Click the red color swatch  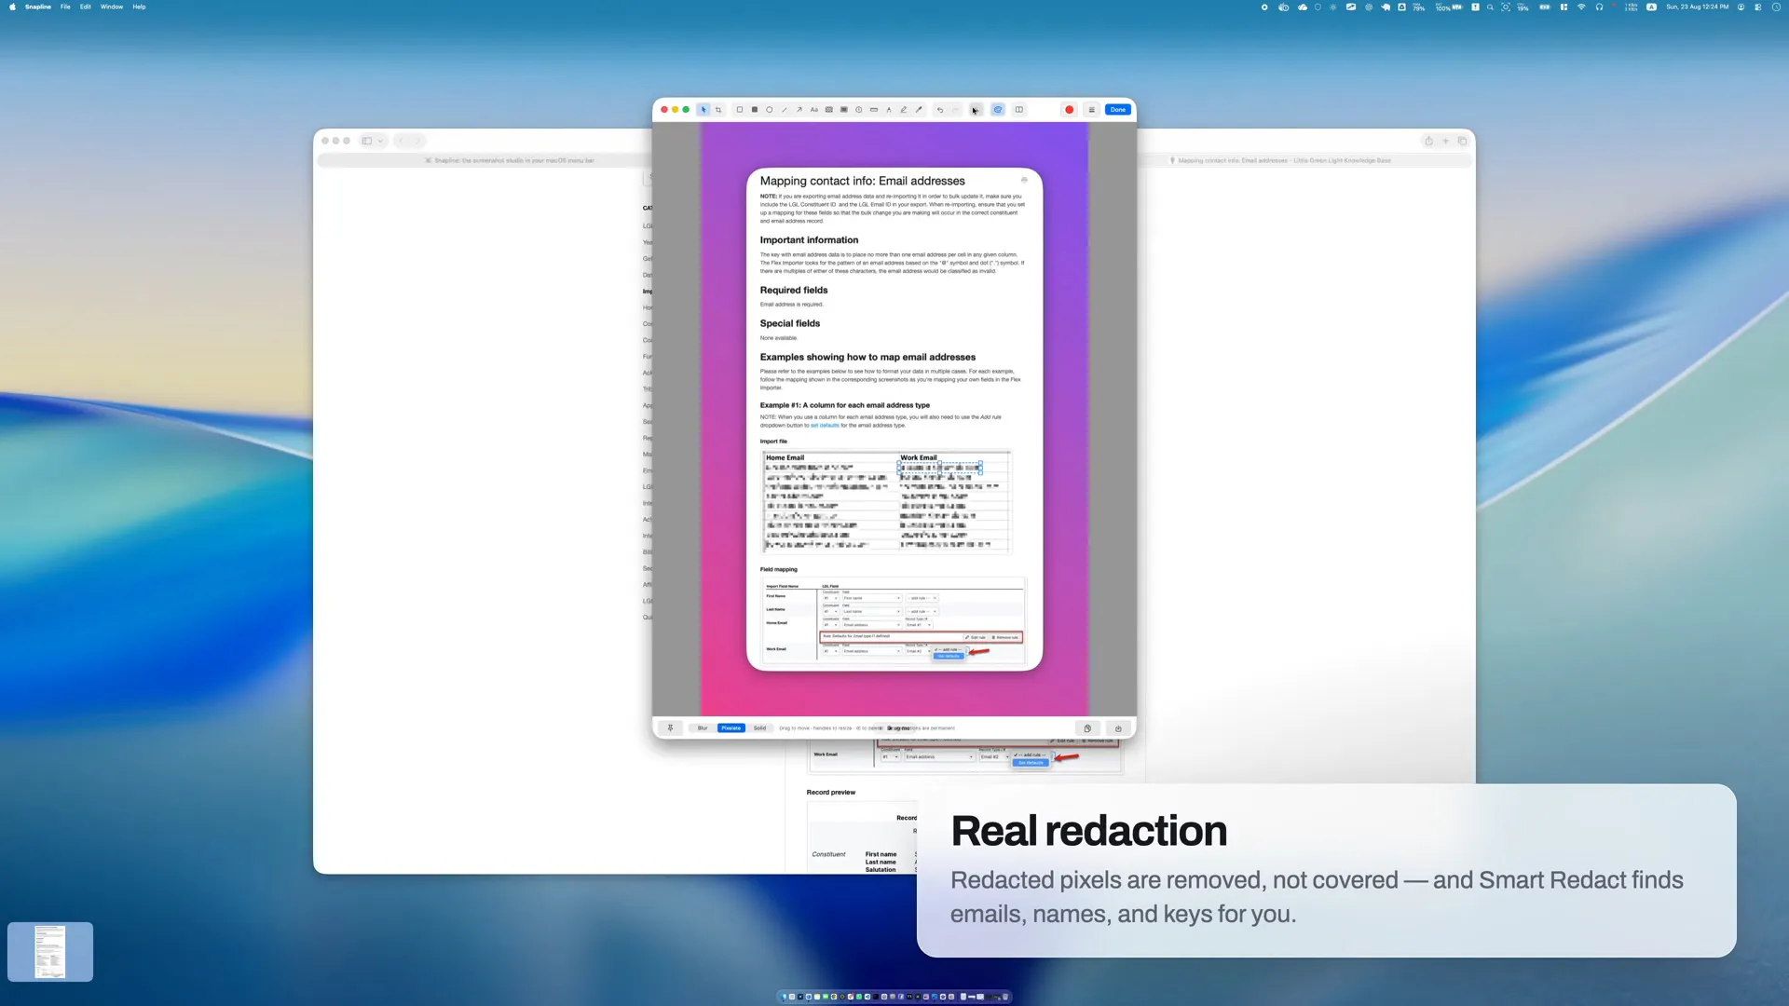click(1070, 110)
